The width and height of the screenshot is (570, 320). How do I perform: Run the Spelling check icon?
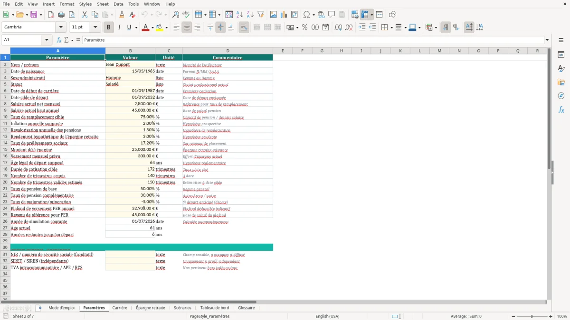[x=186, y=15]
